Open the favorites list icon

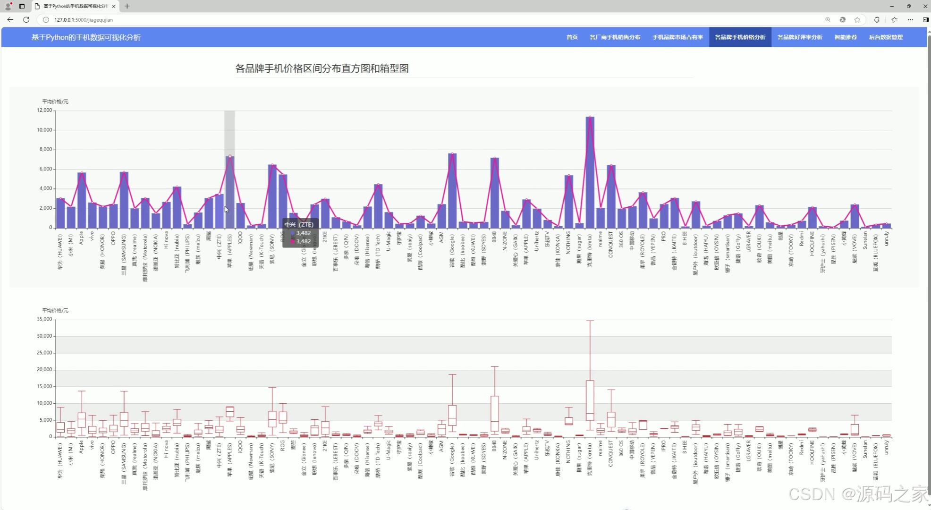(895, 20)
